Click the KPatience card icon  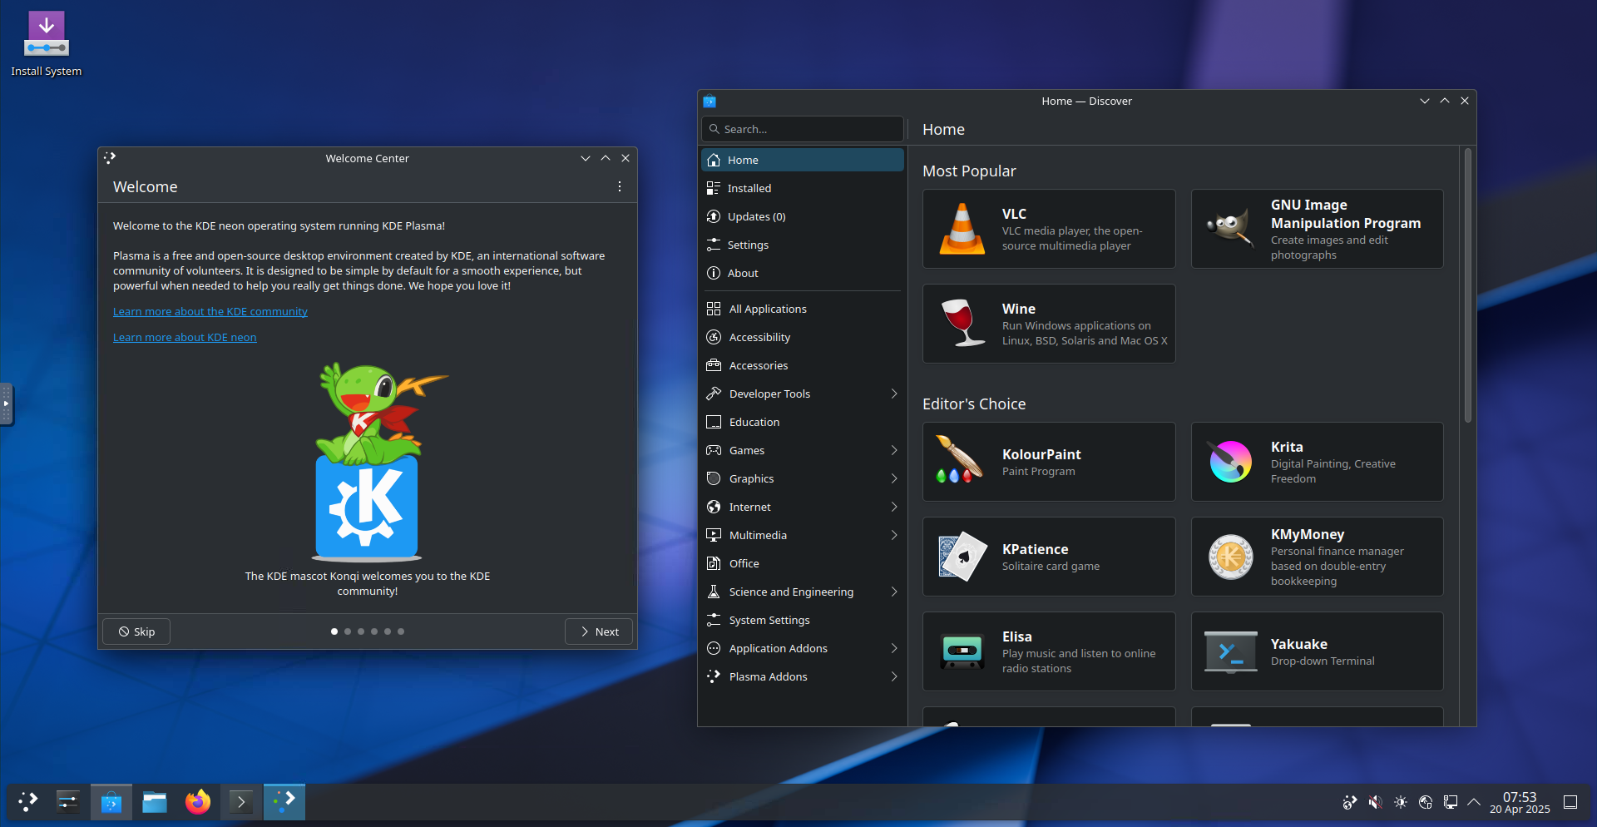pyautogui.click(x=962, y=557)
